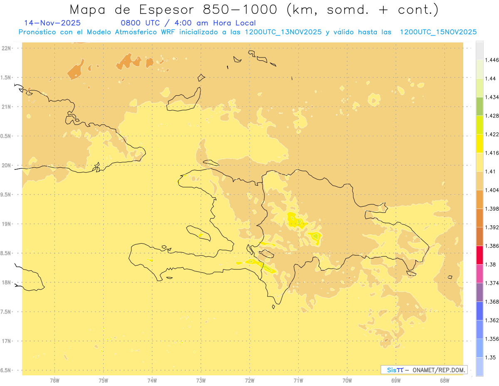Click the legend value '1.38'
Viewport: 499px width, 386px height.
coord(490,264)
